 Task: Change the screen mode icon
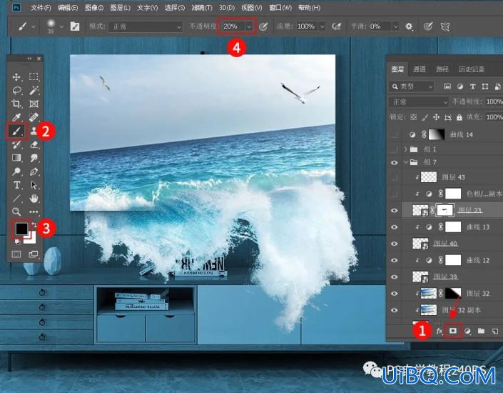pos(34,254)
